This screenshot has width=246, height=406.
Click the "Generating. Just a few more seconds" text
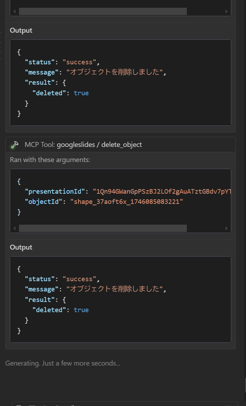tap(63, 363)
